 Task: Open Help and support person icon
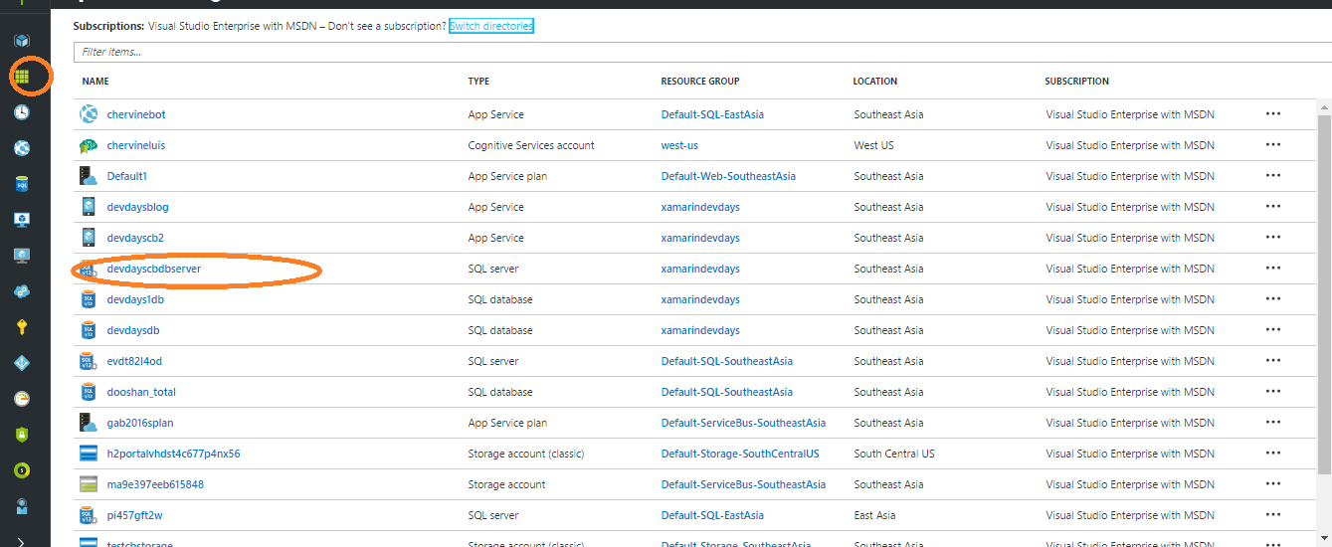[22, 506]
